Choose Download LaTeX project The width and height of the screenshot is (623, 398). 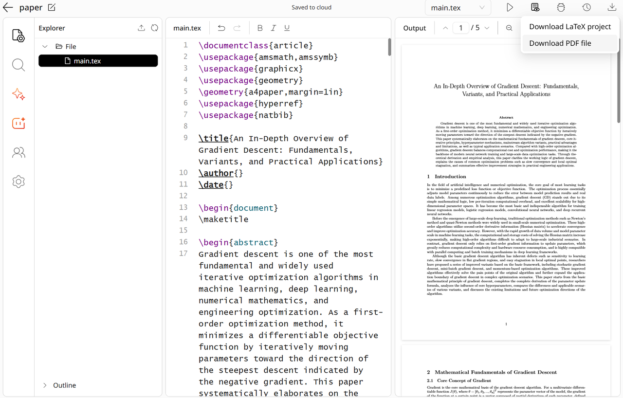[x=570, y=27]
